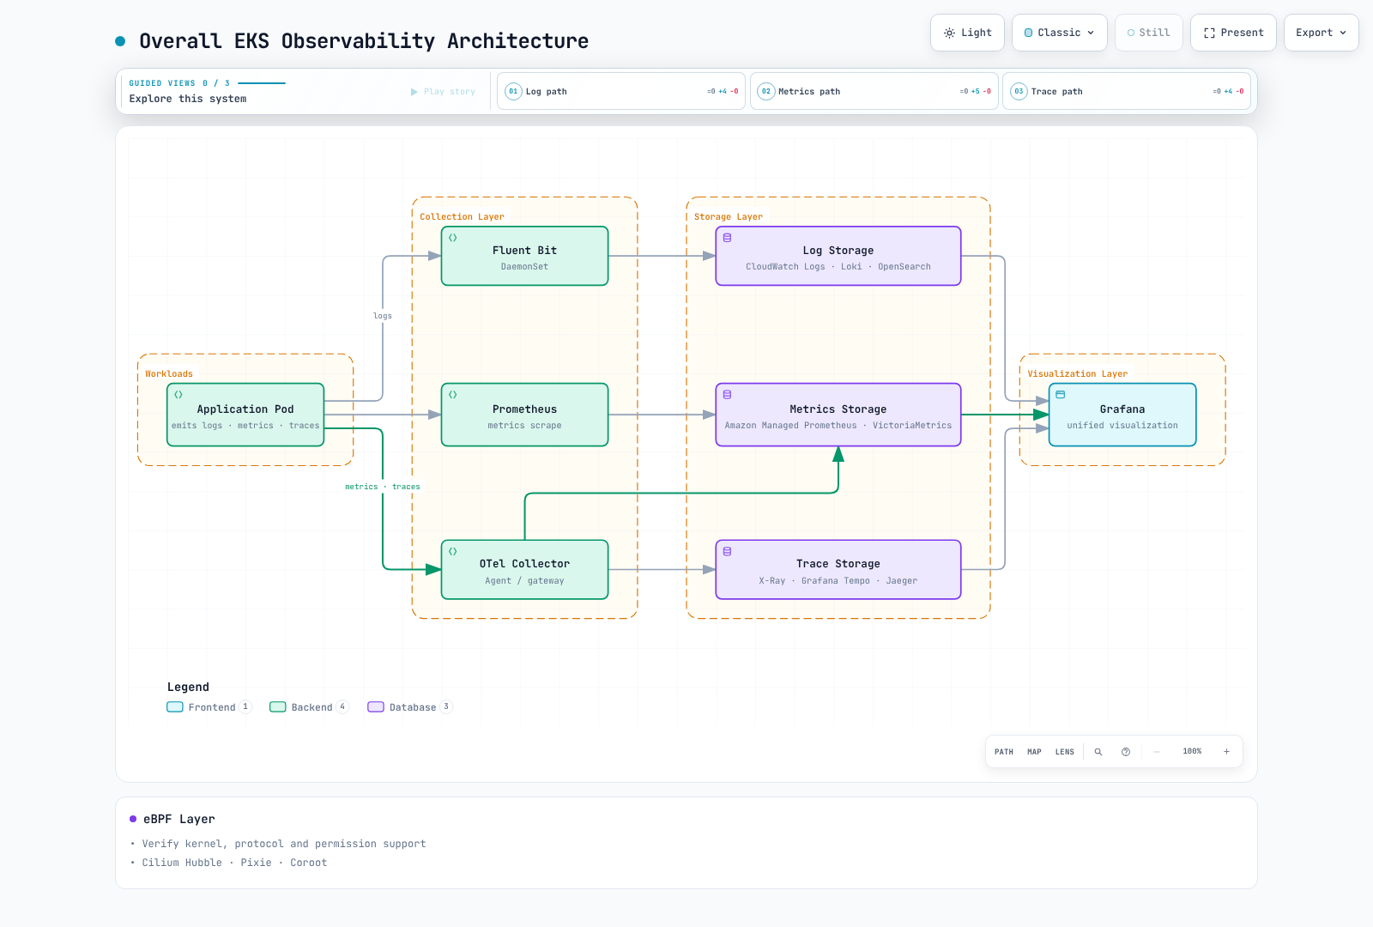
Task: Click the Present button
Action: coord(1234,33)
